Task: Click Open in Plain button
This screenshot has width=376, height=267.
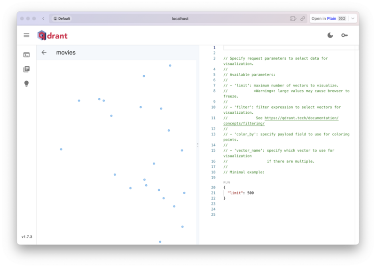Action: click(329, 18)
